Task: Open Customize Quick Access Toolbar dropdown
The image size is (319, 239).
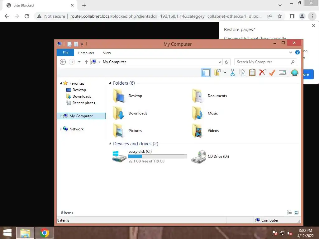Action: pyautogui.click(x=82, y=44)
